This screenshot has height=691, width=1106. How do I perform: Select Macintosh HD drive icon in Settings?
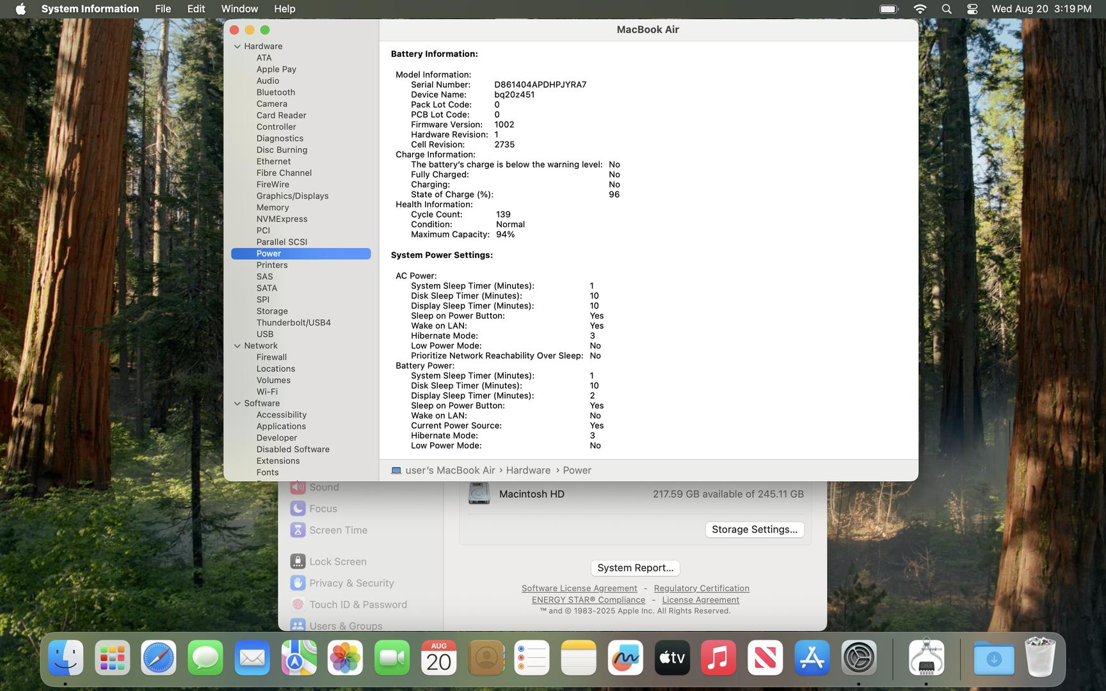(x=479, y=494)
